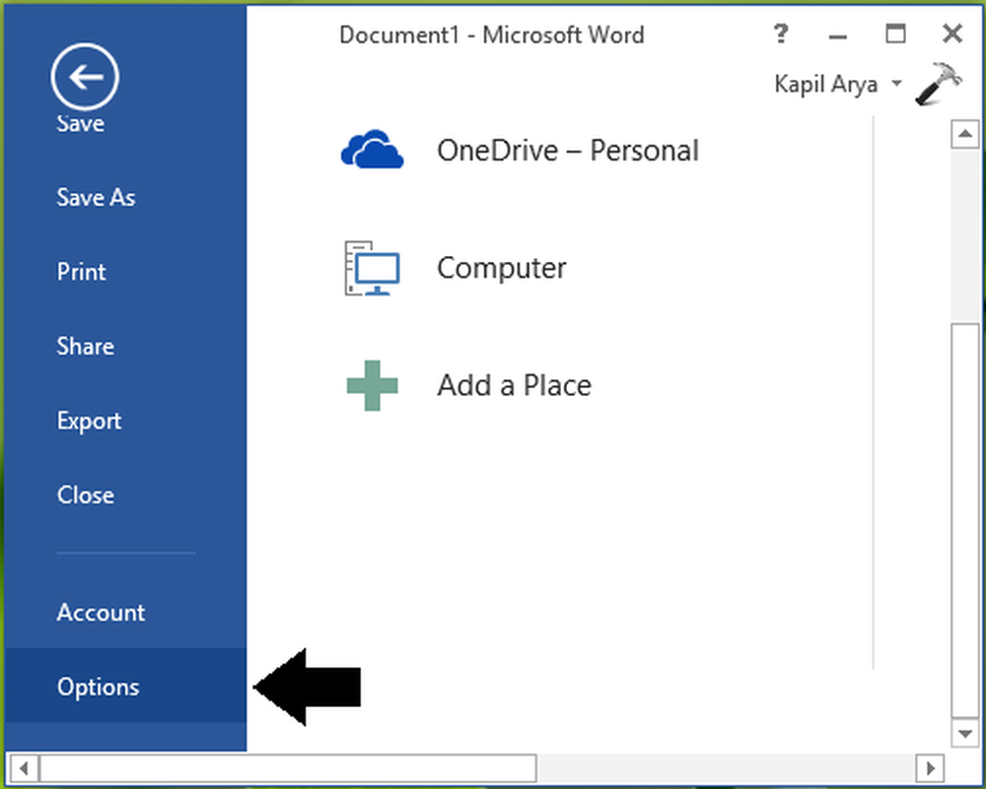
Task: Select Export from the sidebar
Action: (90, 422)
